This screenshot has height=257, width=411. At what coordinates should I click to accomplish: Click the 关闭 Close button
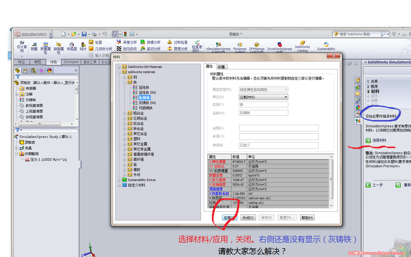click(x=248, y=218)
